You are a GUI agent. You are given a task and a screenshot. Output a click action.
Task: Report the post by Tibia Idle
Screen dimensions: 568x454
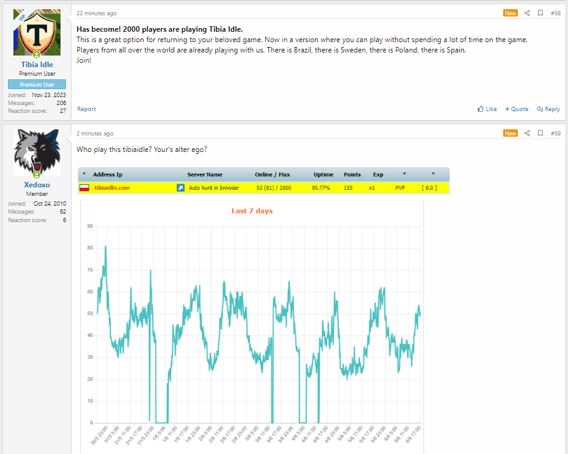click(x=86, y=109)
